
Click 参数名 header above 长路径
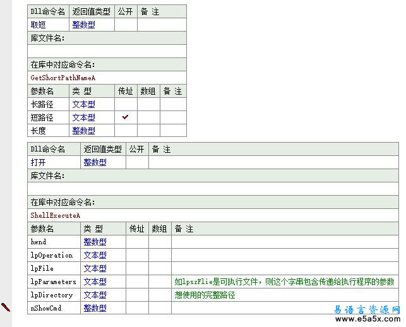pos(42,91)
